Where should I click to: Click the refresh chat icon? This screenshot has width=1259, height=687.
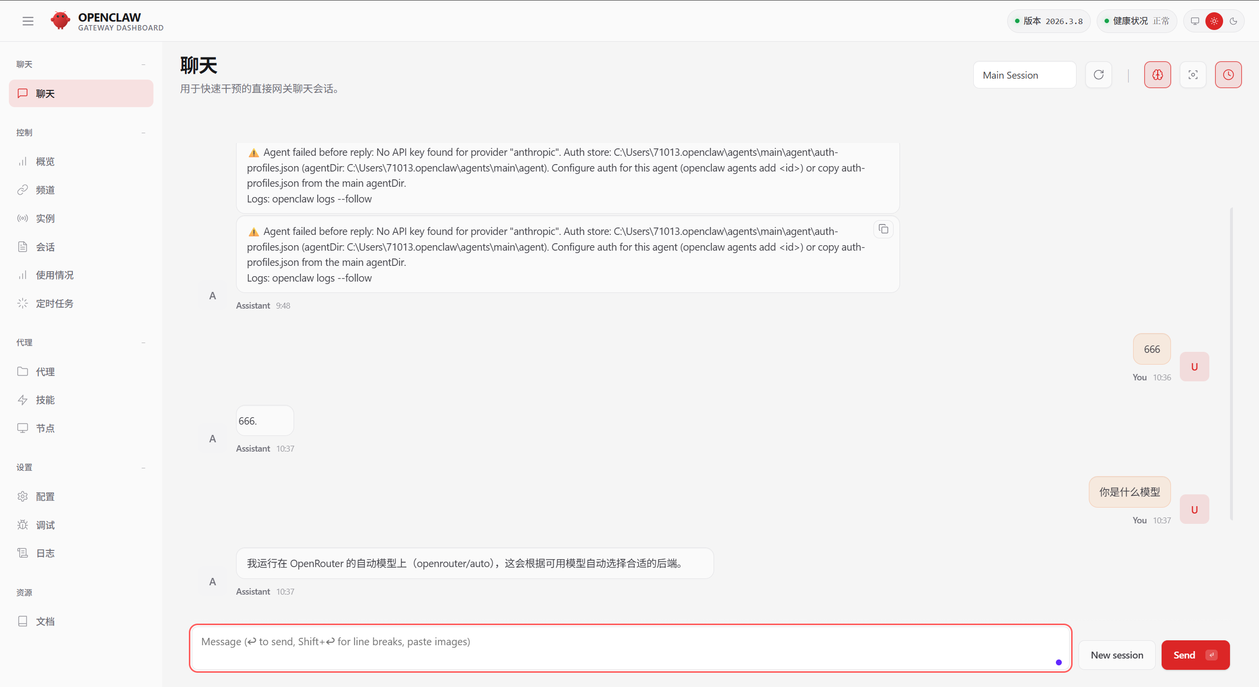1099,75
